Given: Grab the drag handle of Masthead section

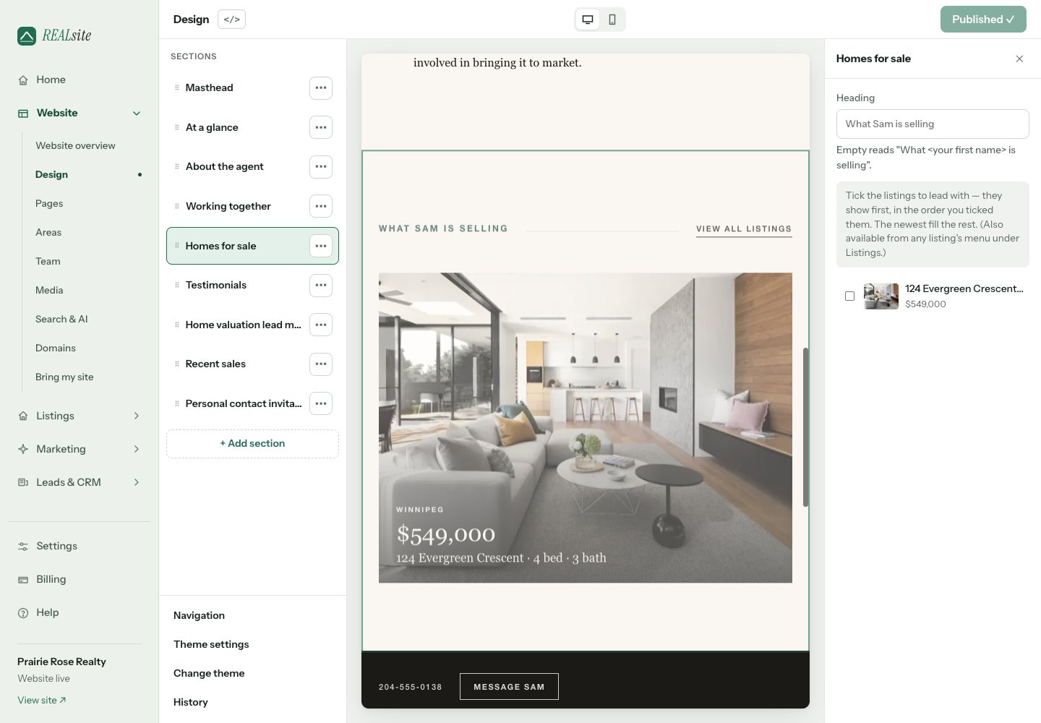Looking at the screenshot, I should tap(176, 88).
